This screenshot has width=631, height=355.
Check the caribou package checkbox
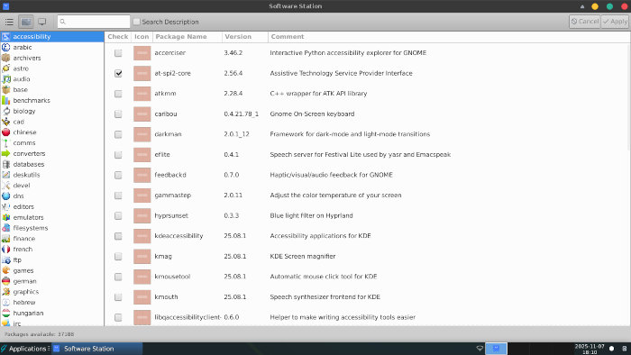[x=118, y=114]
